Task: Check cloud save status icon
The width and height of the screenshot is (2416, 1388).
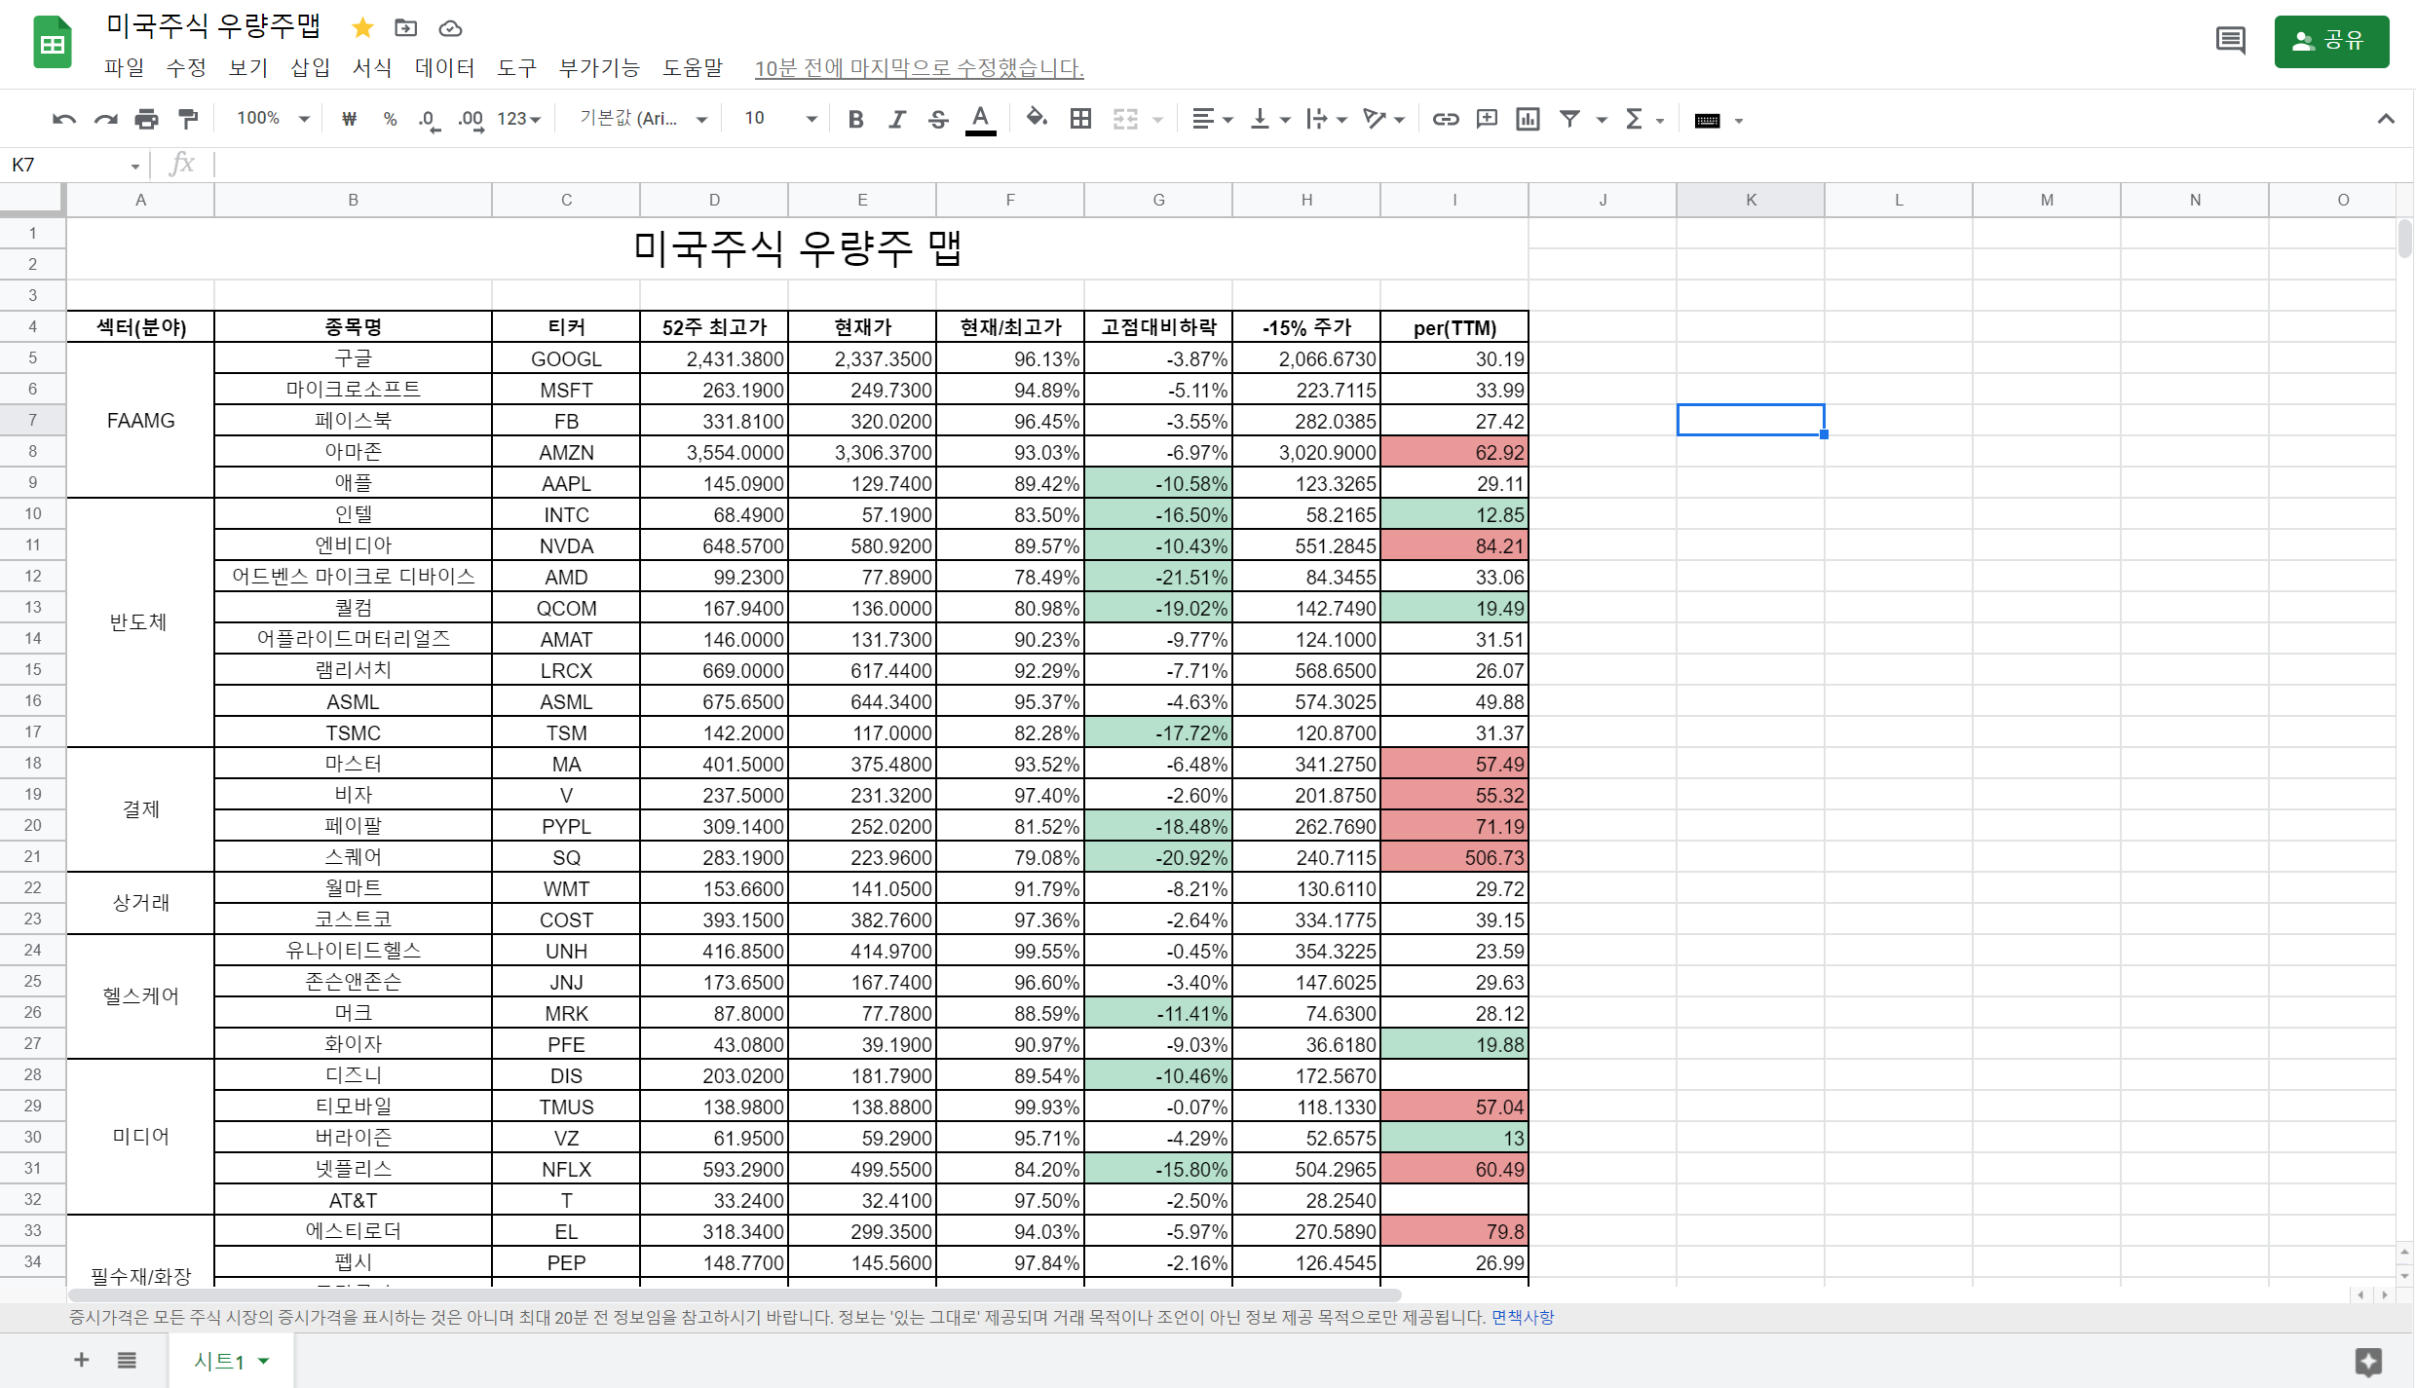Action: pyautogui.click(x=450, y=28)
